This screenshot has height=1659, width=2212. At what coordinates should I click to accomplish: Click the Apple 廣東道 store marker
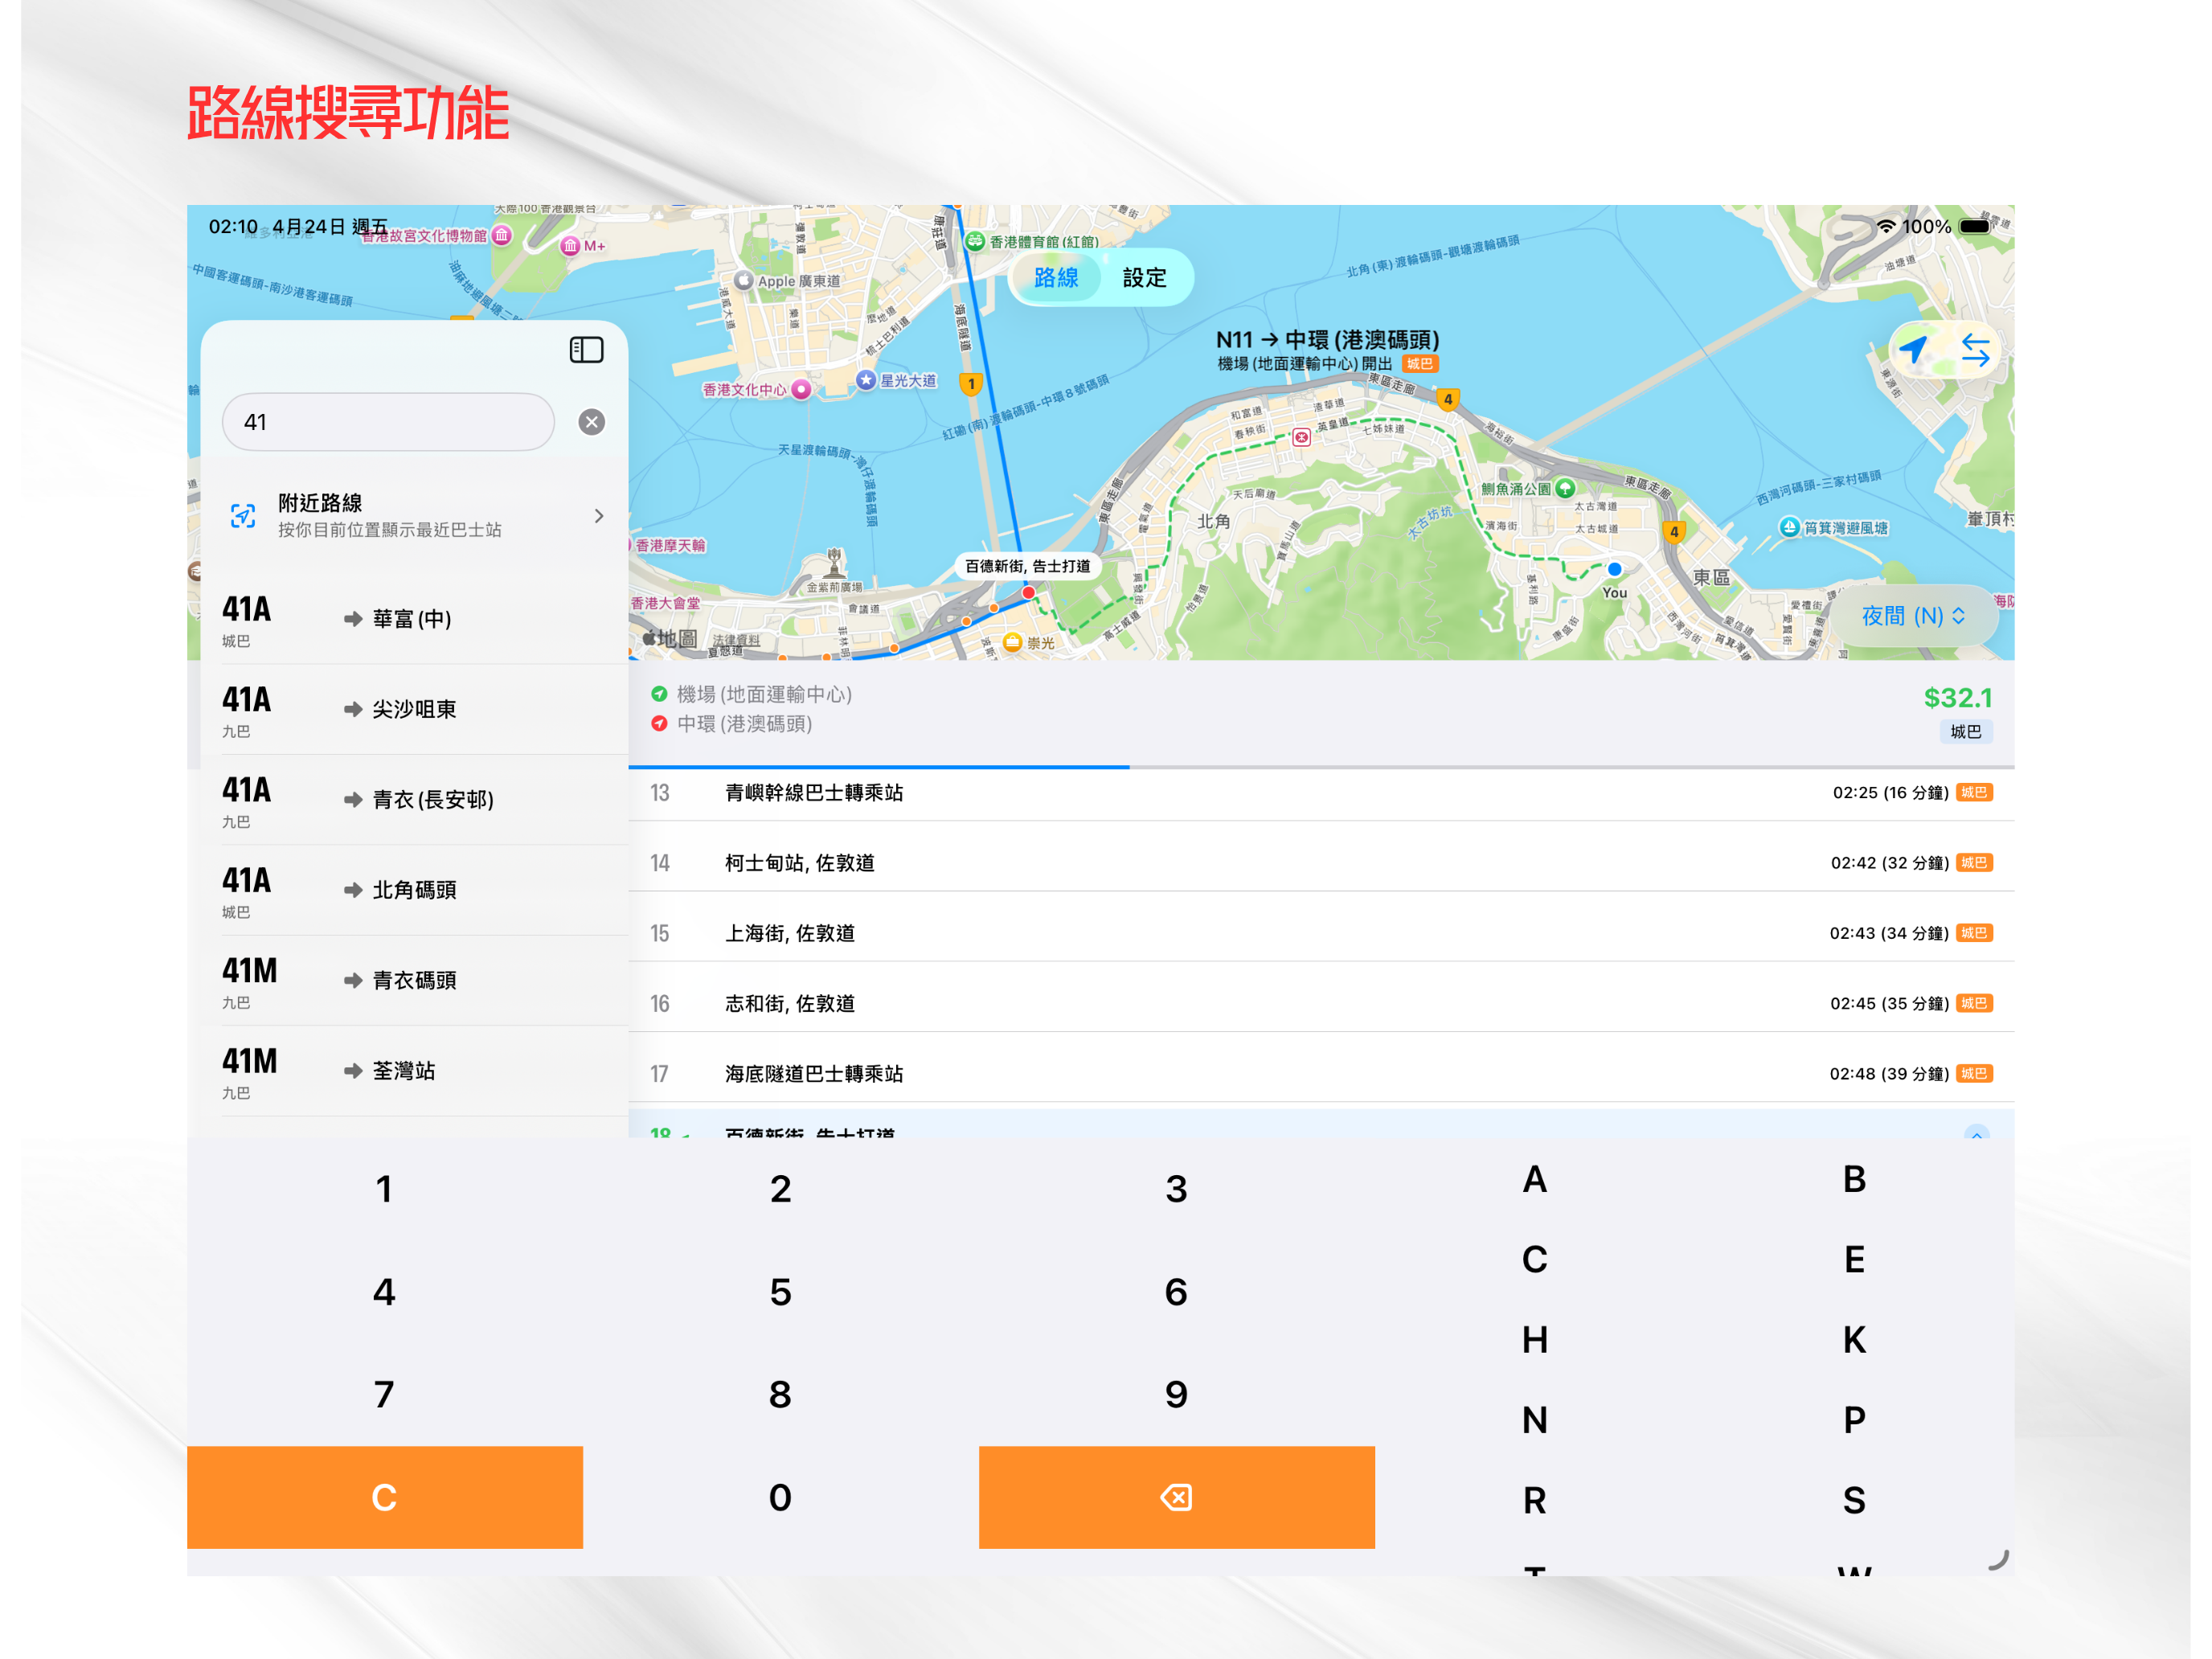pos(744,281)
